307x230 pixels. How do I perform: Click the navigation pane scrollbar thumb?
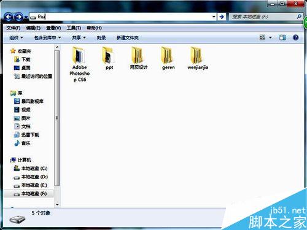click(x=57, y=118)
